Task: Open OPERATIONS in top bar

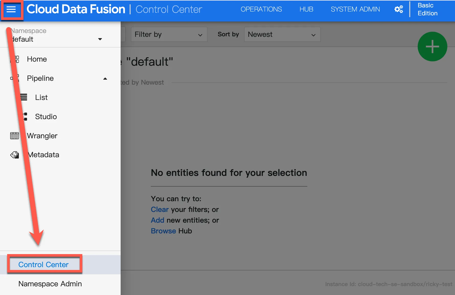Action: pos(261,9)
